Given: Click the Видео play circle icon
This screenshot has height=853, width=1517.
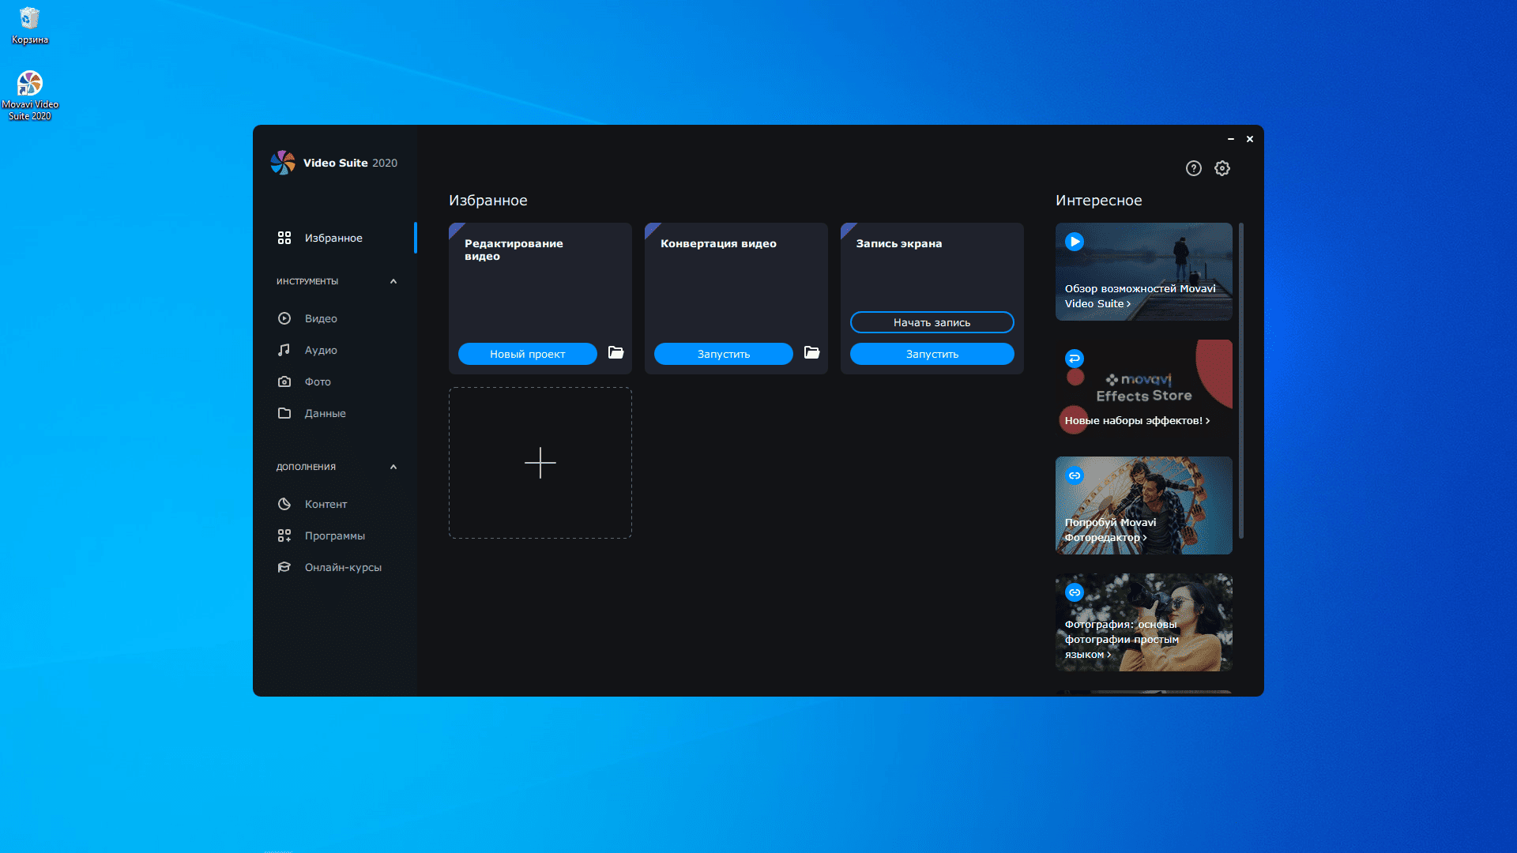Looking at the screenshot, I should point(284,318).
